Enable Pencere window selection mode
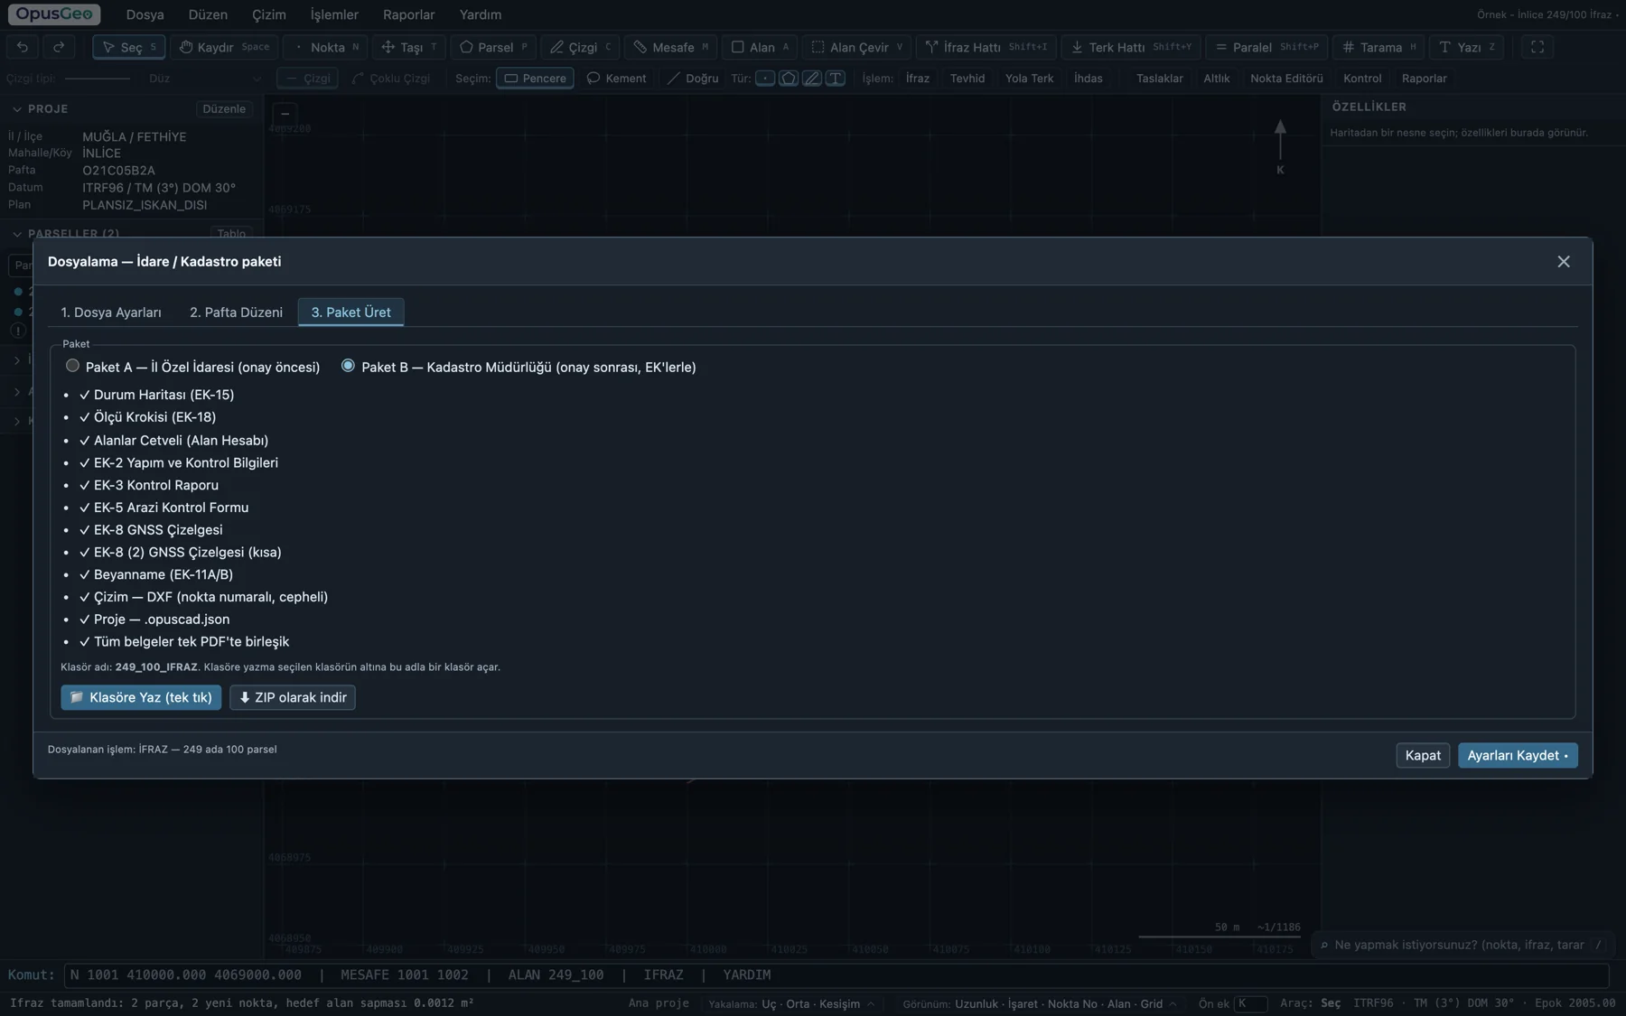The height and width of the screenshot is (1016, 1626). [535, 79]
